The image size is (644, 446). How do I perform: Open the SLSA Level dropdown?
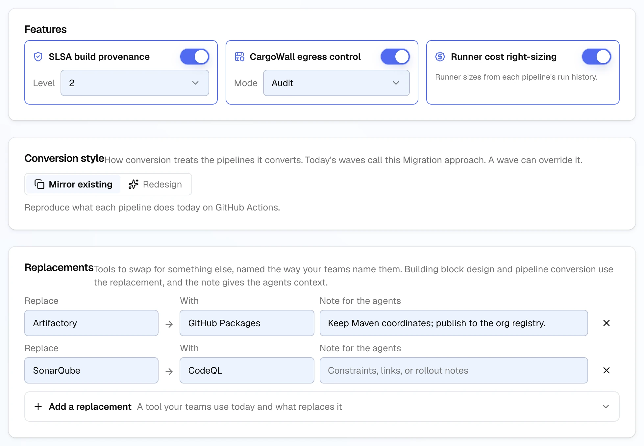(x=135, y=83)
